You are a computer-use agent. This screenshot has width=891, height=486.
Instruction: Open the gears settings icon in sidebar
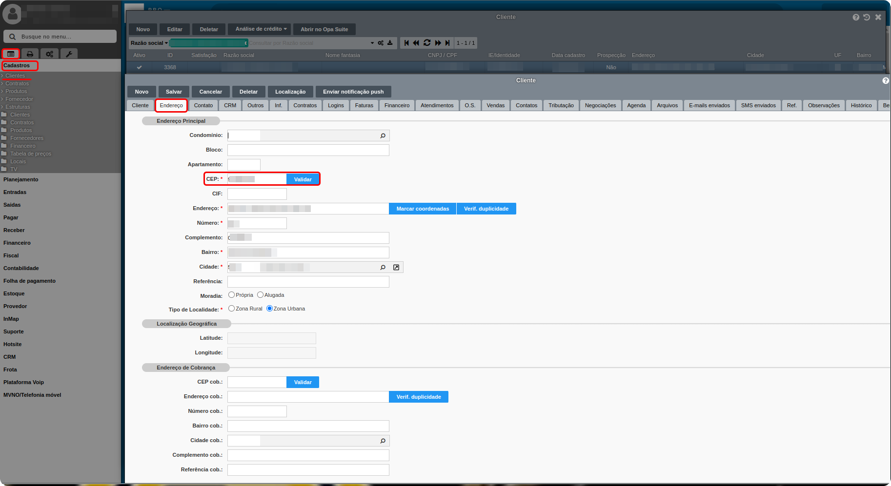point(49,54)
